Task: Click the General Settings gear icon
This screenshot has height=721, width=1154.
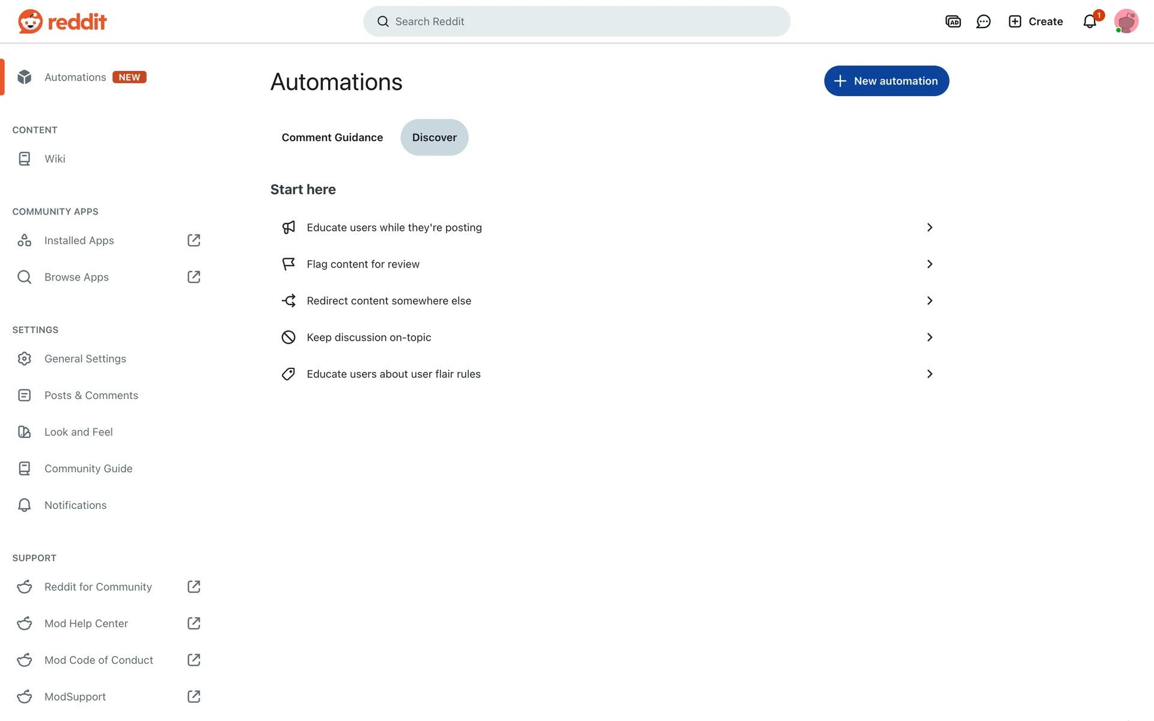Action: pyautogui.click(x=25, y=359)
